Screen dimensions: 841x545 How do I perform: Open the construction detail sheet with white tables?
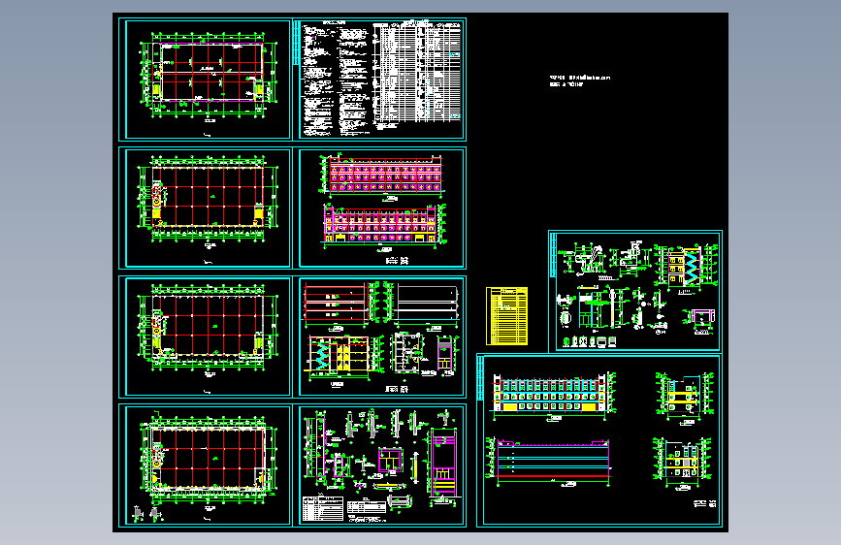coord(379,465)
